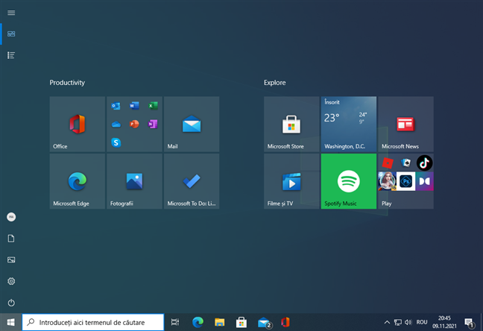Expand the Start hamburger menu
The height and width of the screenshot is (331, 483).
click(x=11, y=13)
